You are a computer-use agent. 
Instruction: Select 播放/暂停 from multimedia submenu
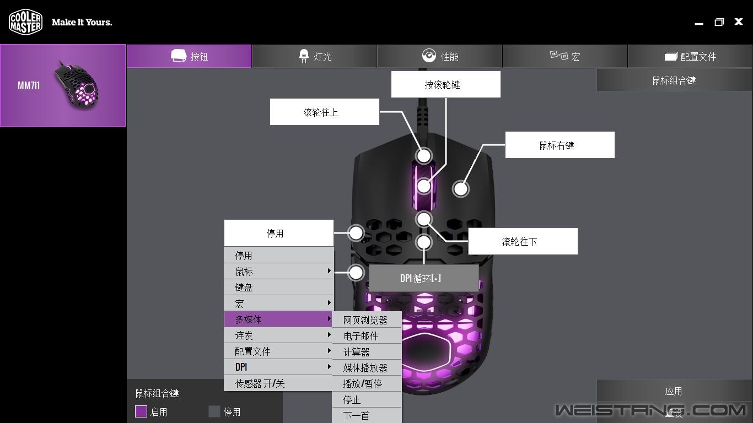(x=367, y=383)
